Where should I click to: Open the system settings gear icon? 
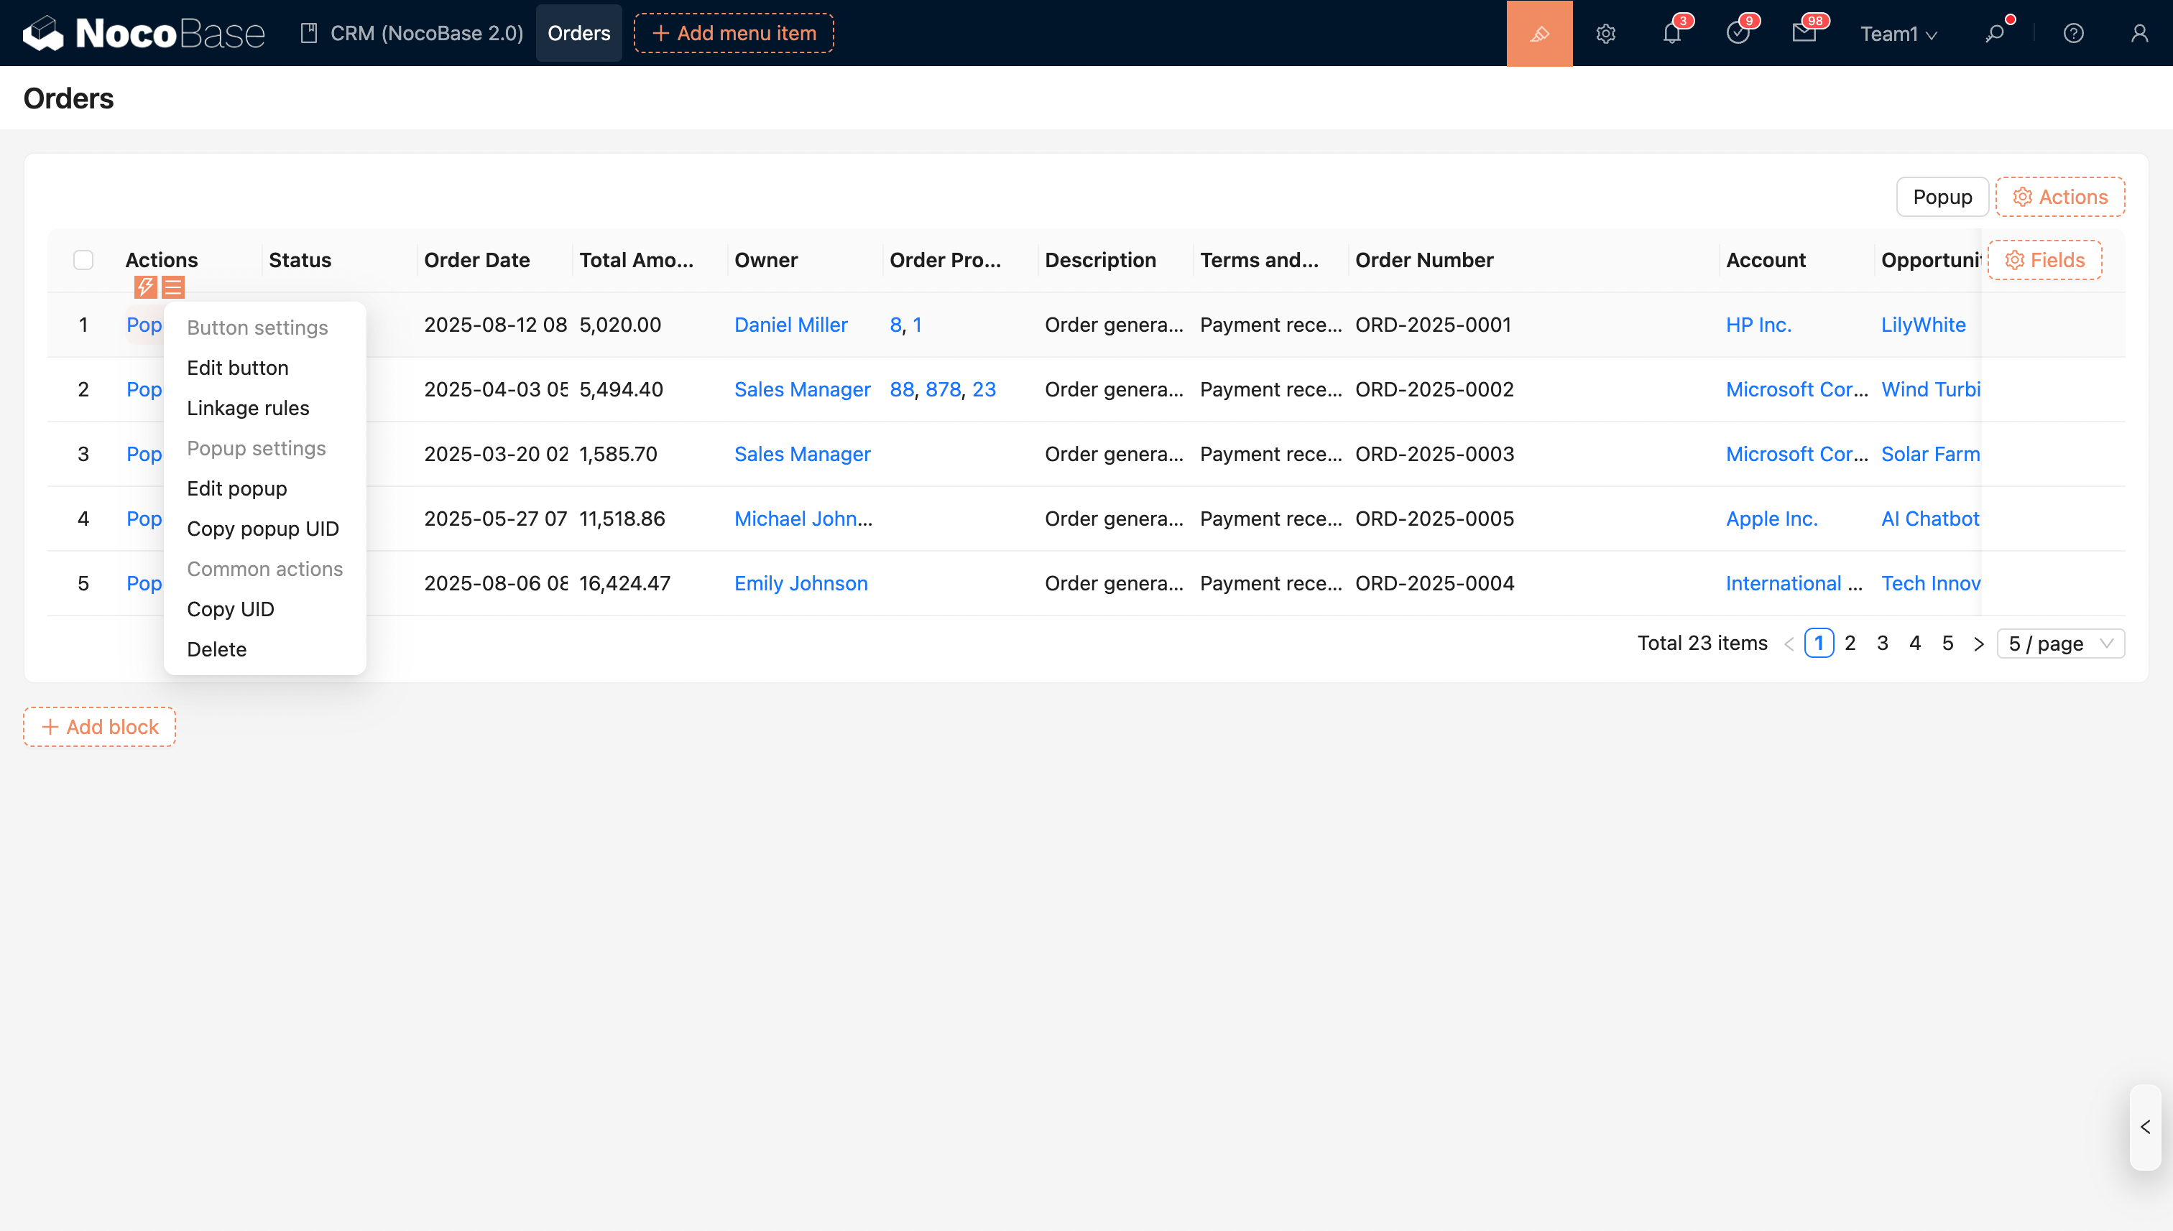pyautogui.click(x=1605, y=33)
